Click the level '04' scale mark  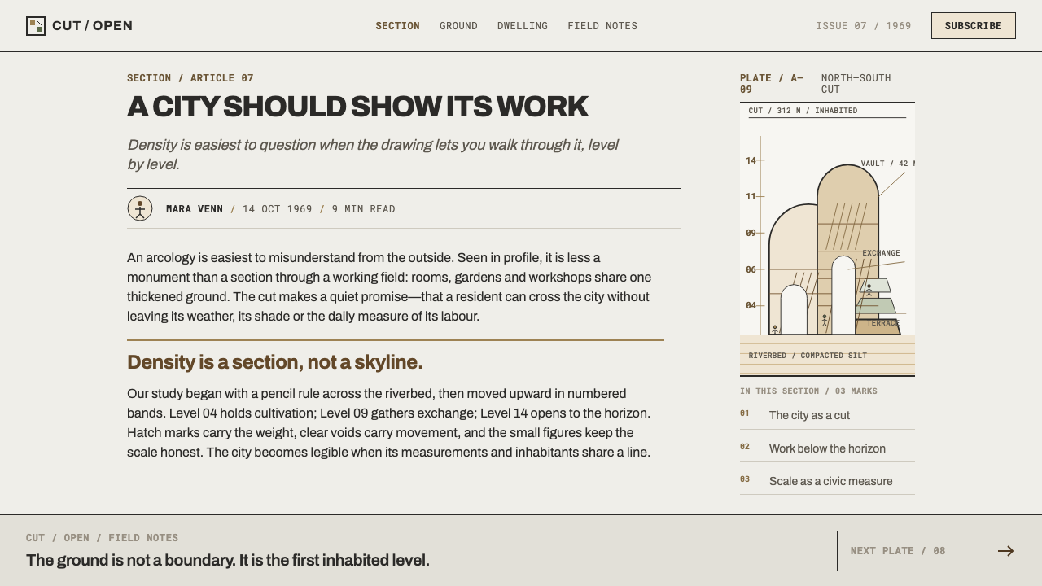tap(751, 305)
